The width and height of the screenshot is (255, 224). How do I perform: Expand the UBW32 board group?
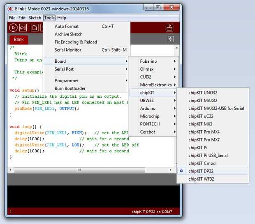click(x=153, y=100)
